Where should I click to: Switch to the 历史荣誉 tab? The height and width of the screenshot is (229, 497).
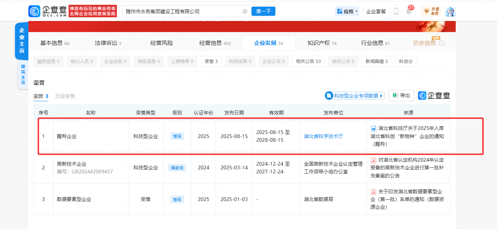(x=65, y=96)
